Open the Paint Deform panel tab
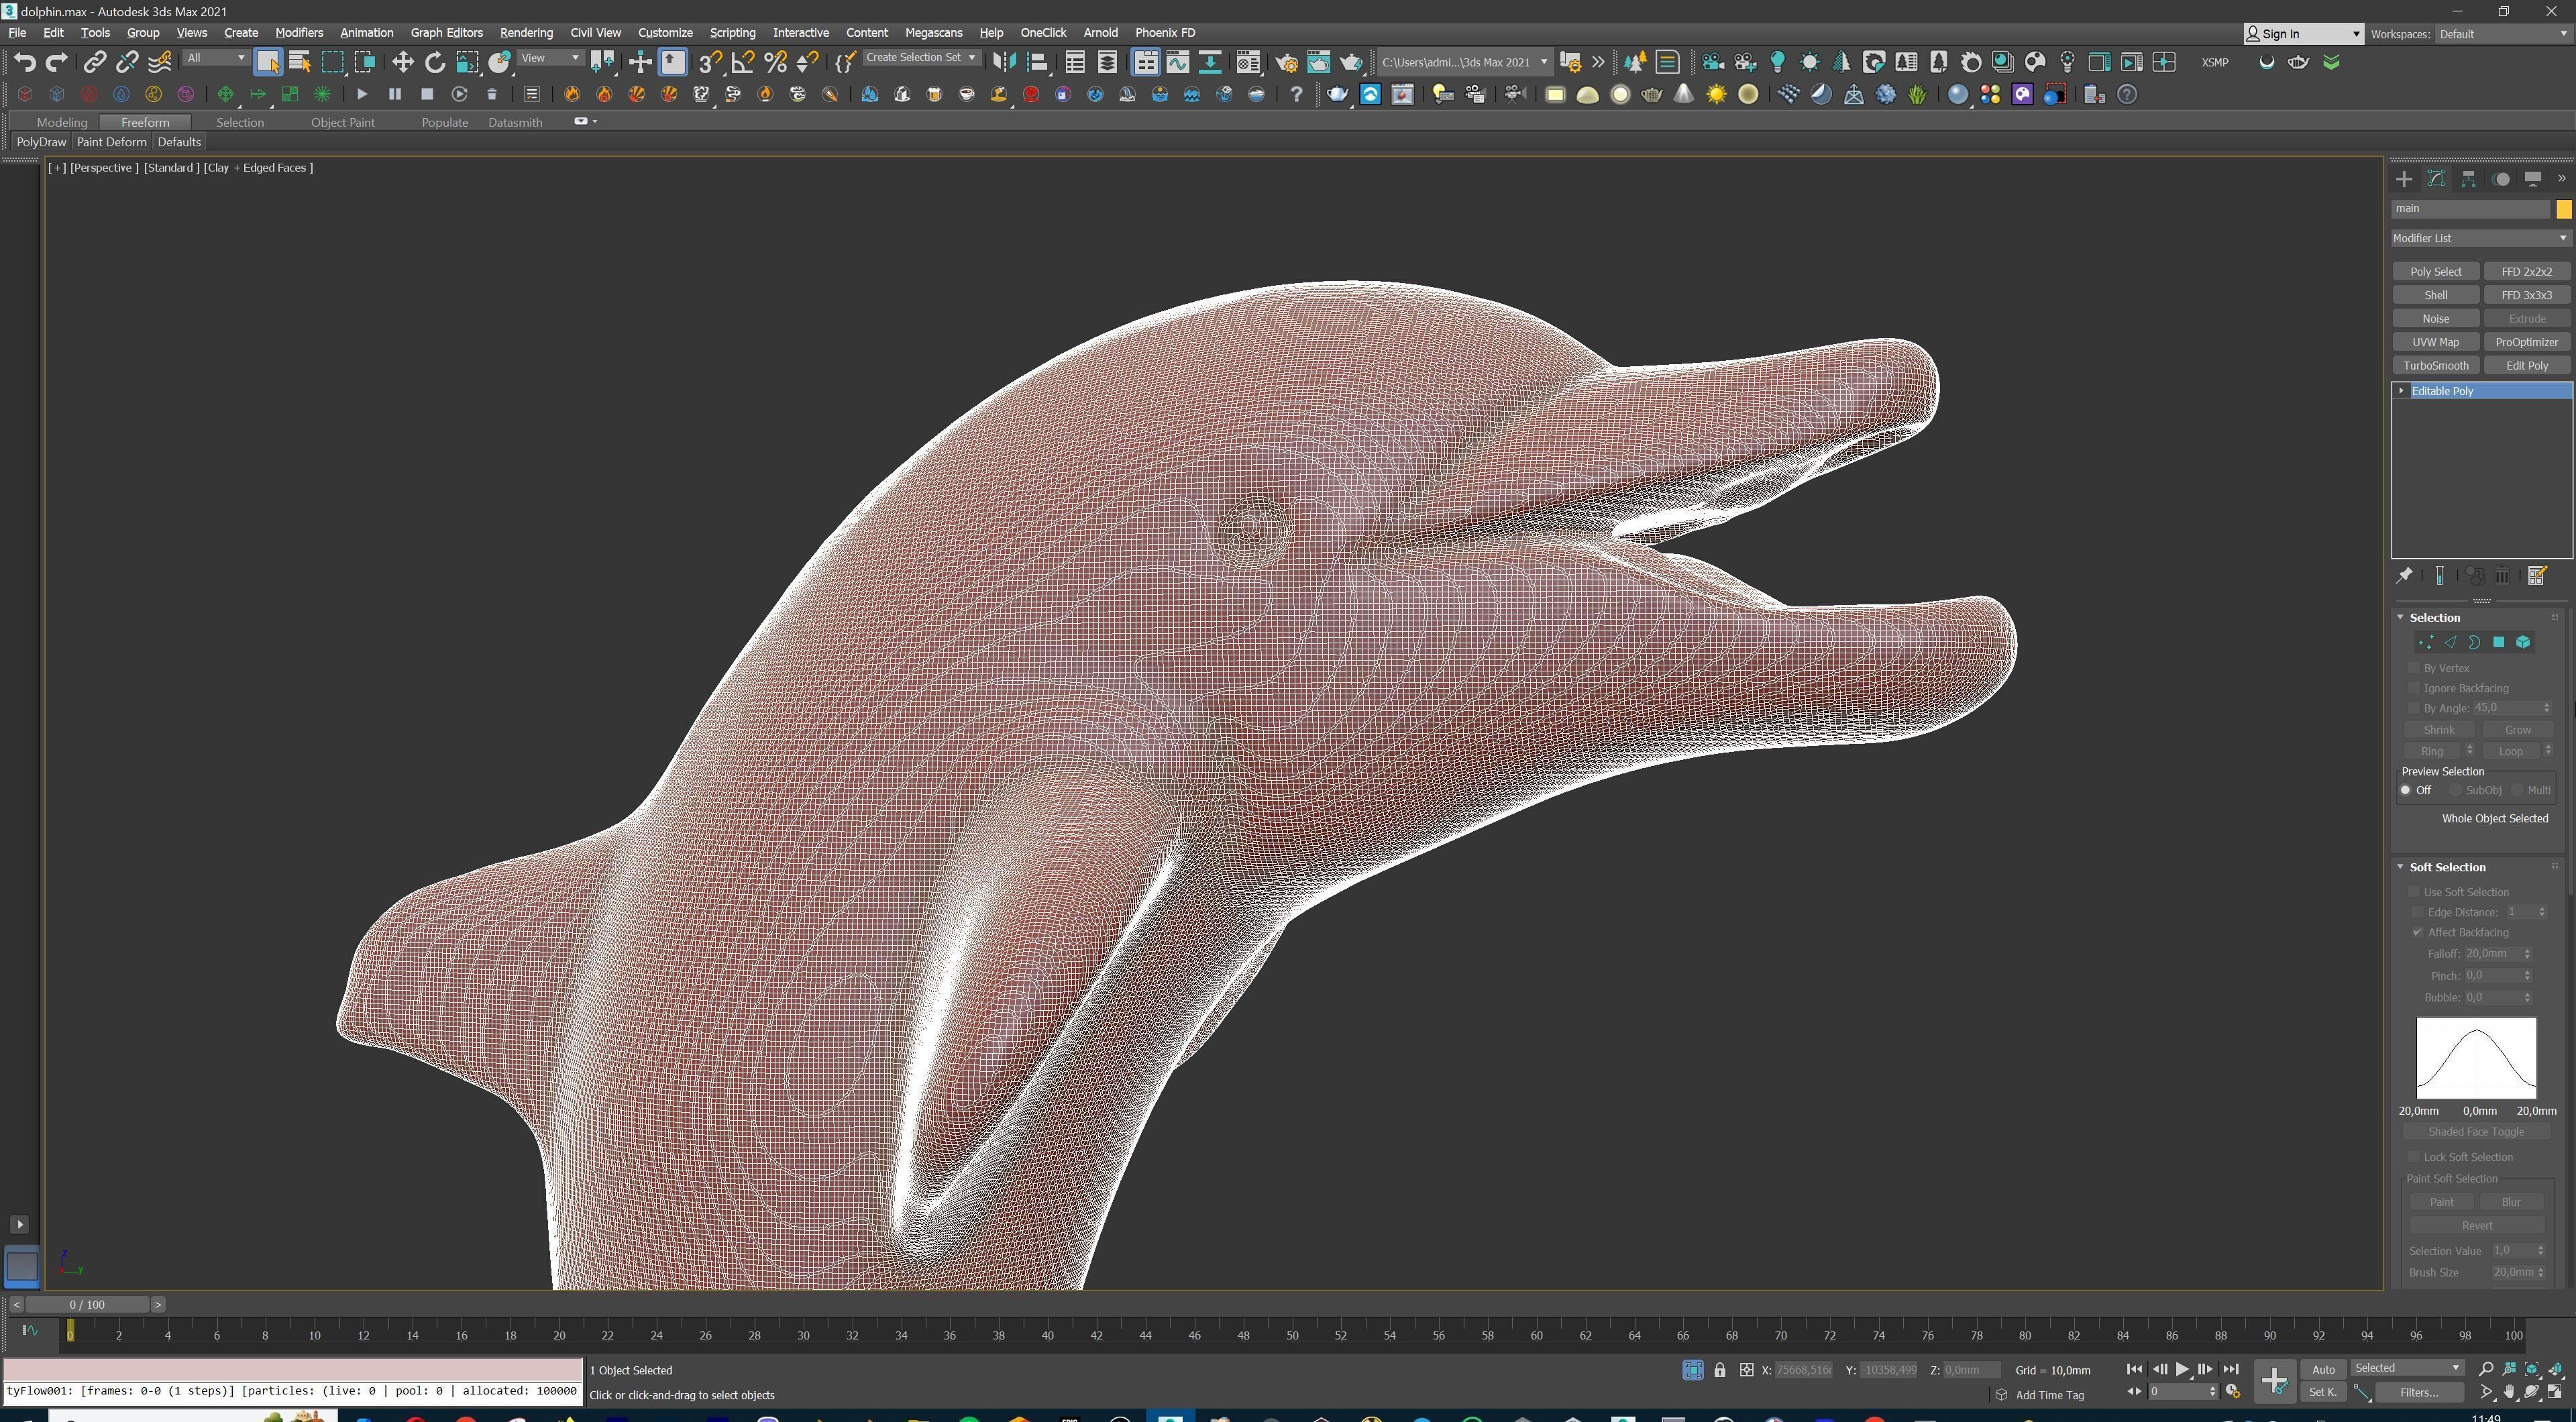2576x1422 pixels. click(x=111, y=142)
